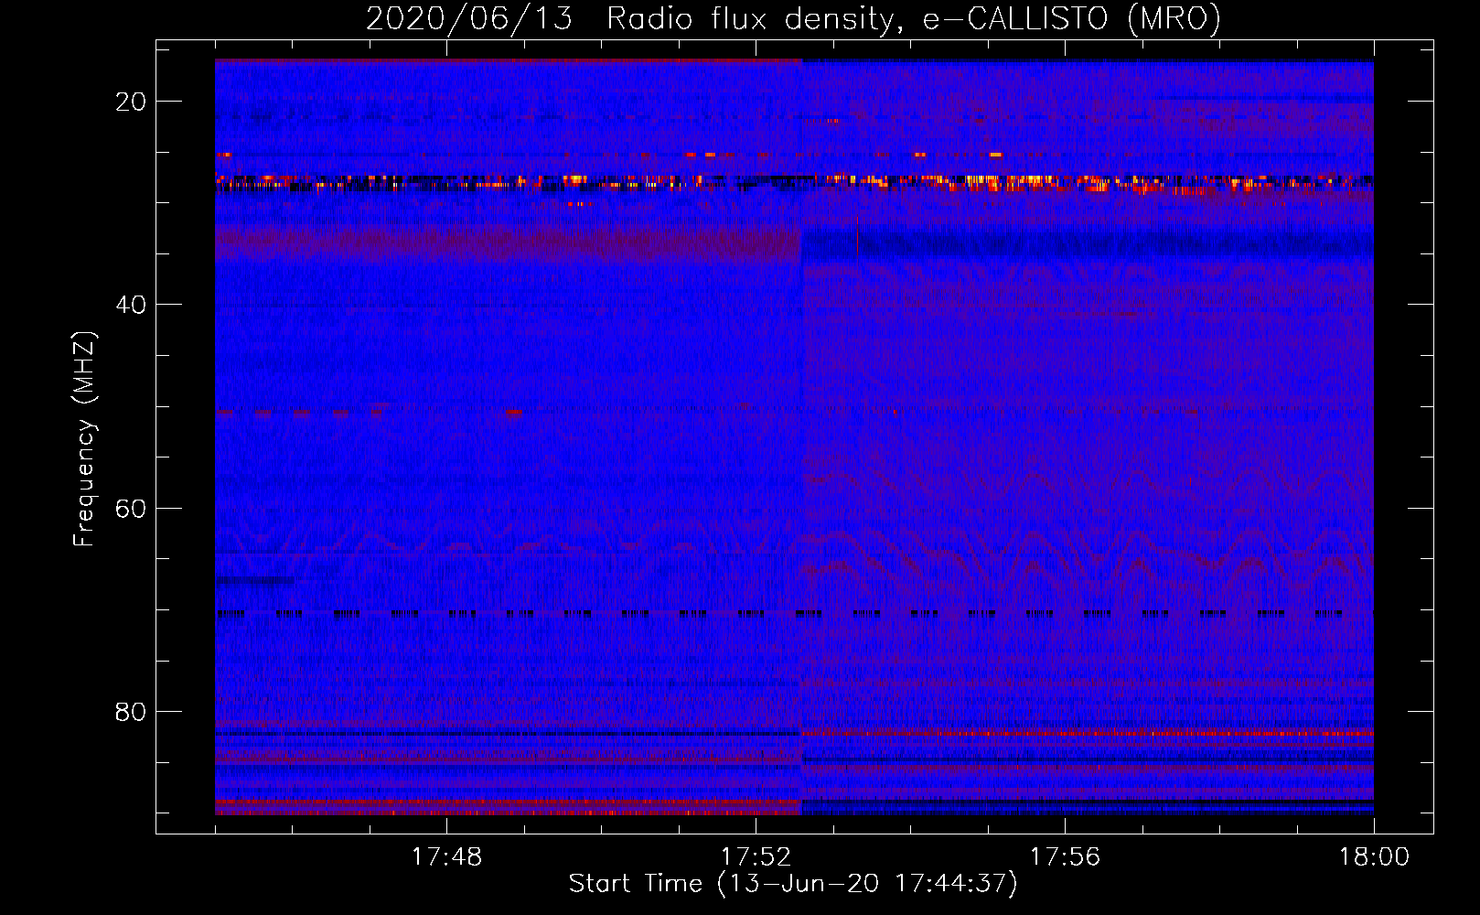Click the '80' frequency axis label
This screenshot has width=1480, height=915.
132,712
